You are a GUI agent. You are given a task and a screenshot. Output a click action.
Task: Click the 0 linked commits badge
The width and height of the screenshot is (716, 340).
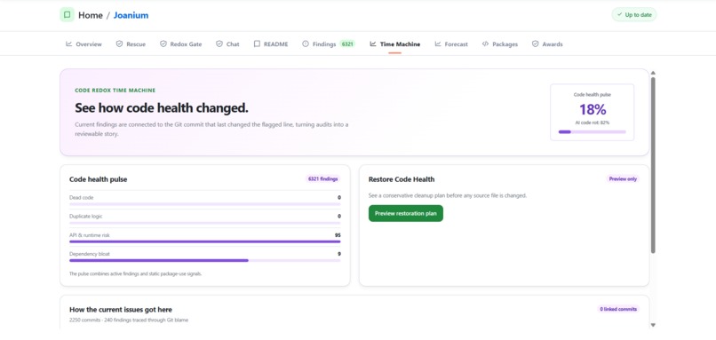coord(618,309)
